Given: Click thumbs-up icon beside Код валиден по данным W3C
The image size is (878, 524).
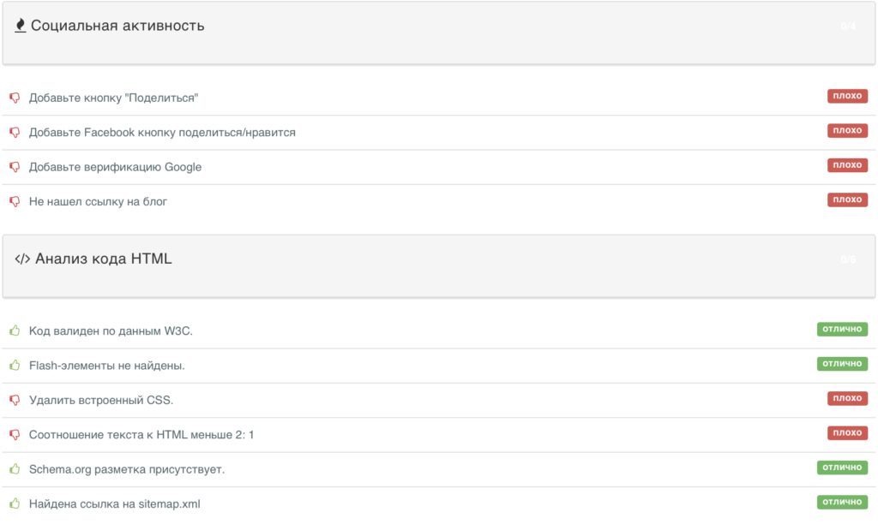Looking at the screenshot, I should pos(15,330).
